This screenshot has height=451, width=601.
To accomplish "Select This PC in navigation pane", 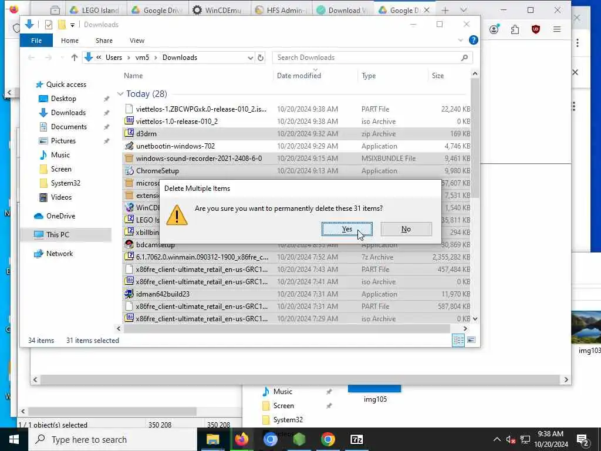I will click(x=58, y=235).
